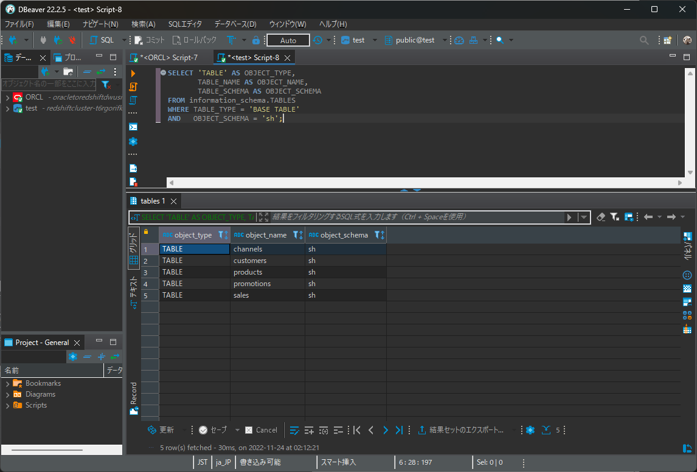Go to next result row arrow
The image size is (697, 472).
[385, 430]
